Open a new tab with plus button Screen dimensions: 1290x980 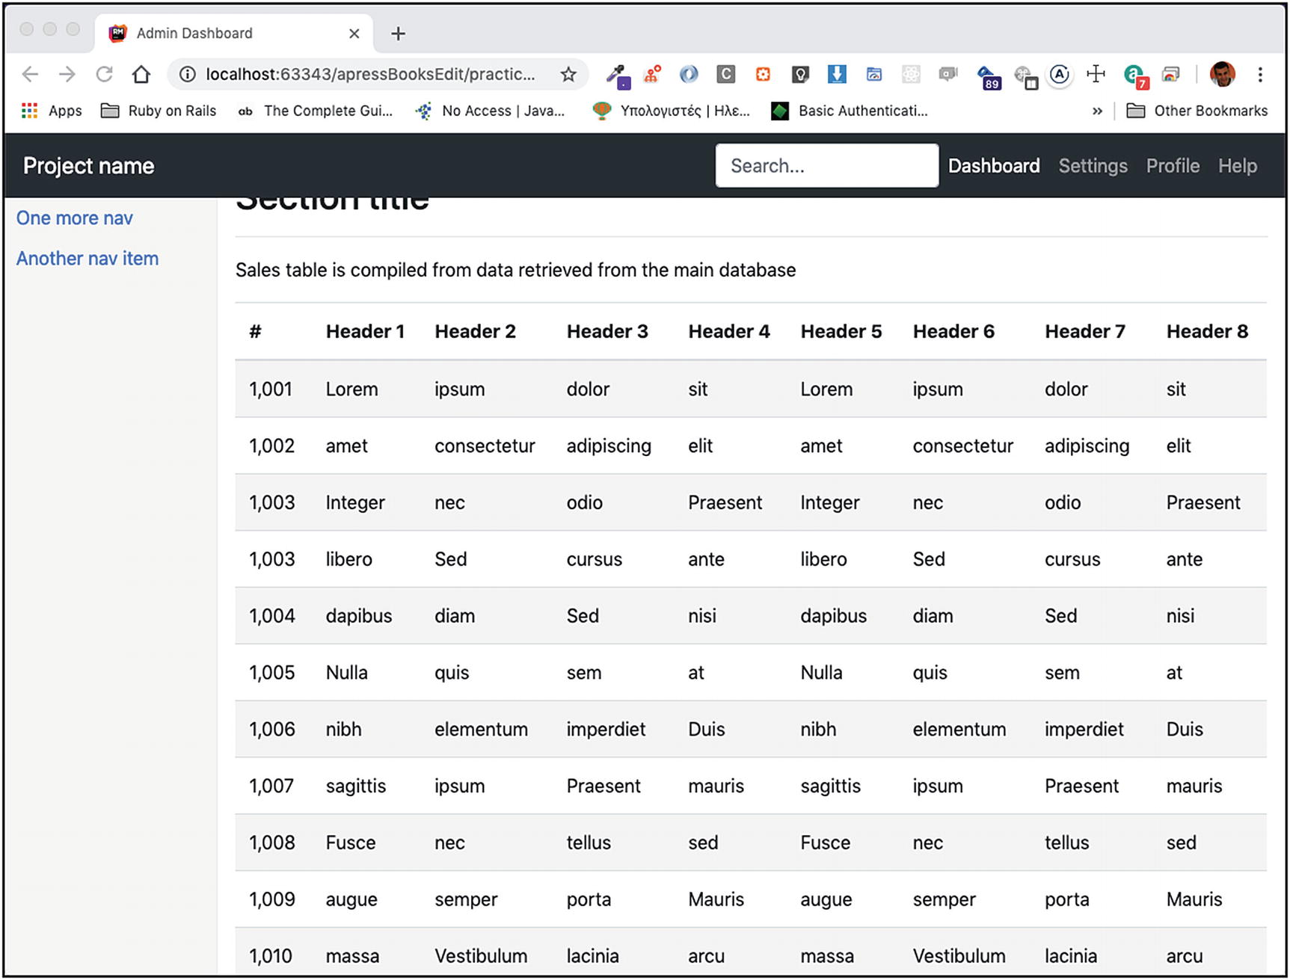coord(398,33)
